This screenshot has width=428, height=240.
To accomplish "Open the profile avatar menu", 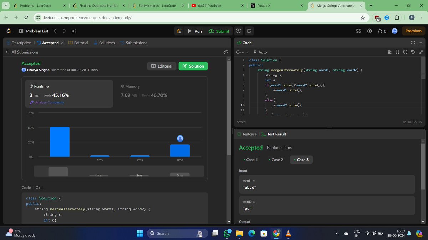I will 394,31.
